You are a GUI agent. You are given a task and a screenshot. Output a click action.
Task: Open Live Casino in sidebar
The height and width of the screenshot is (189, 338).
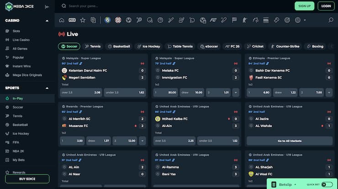click(x=21, y=40)
